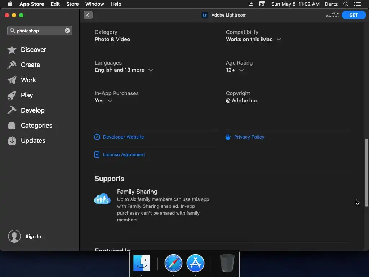Open the Help menu
Image resolution: width=369 pixels, height=277 pixels.
(116, 4)
